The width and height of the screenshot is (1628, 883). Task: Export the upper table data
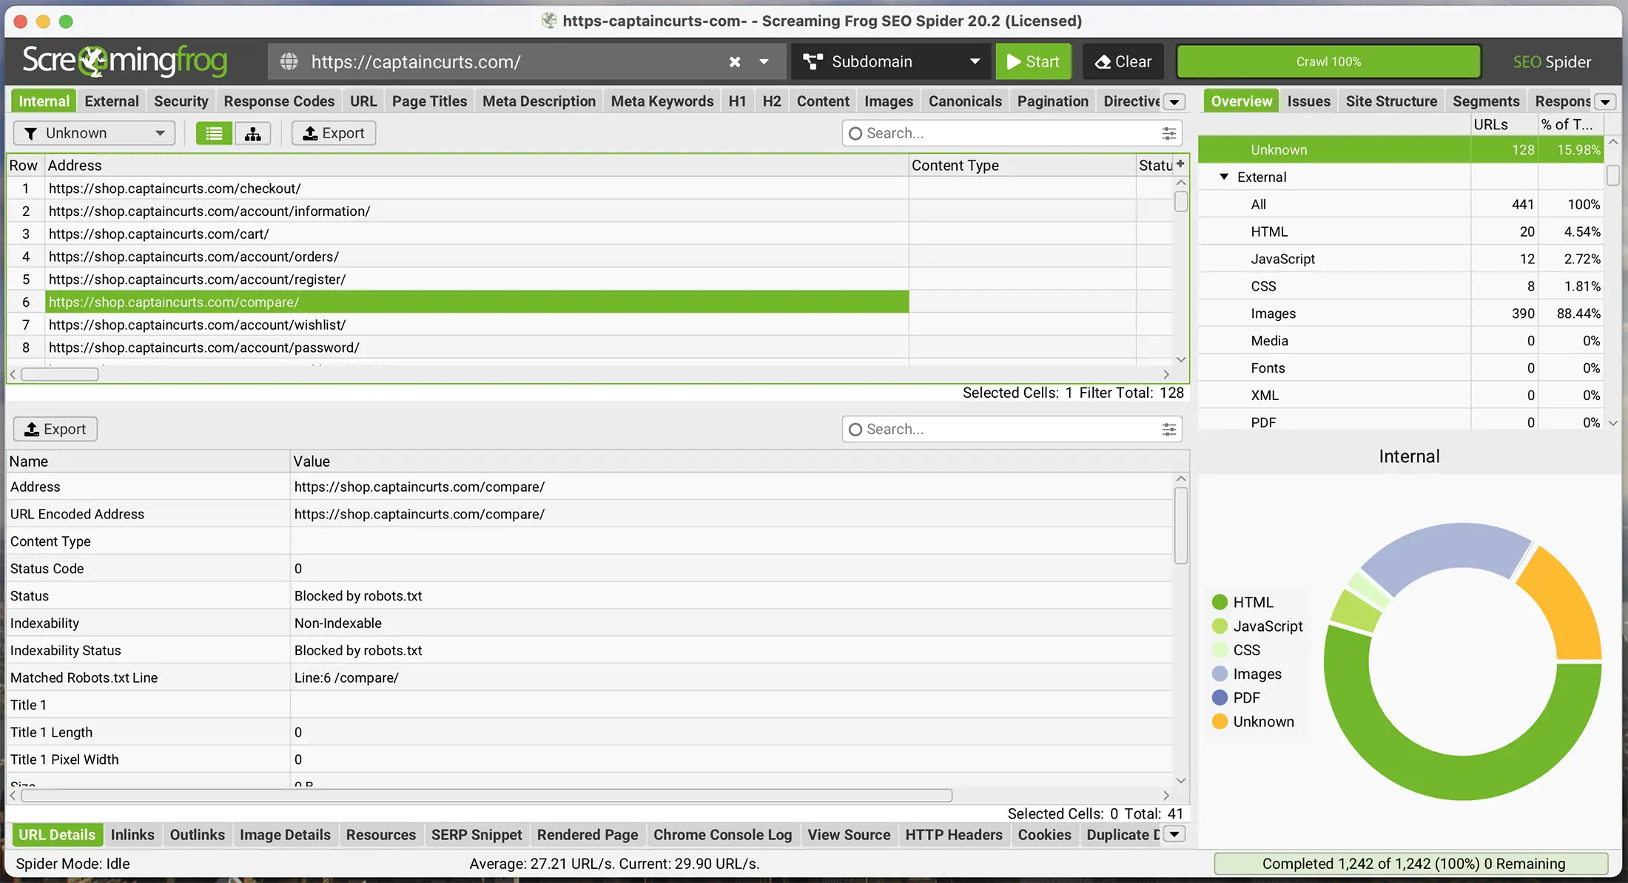click(x=334, y=133)
